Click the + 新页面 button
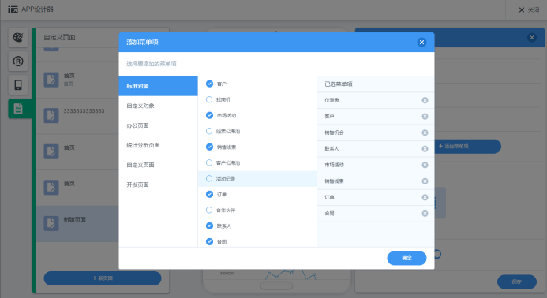Screen dimensions: 547x298 point(103,278)
